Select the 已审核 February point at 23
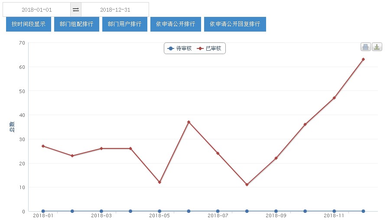This screenshot has height=222, width=387. tap(72, 156)
